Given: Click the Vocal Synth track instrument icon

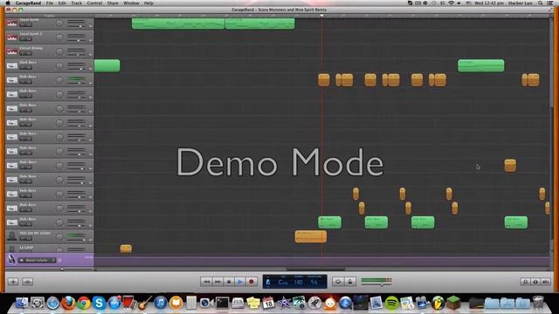Looking at the screenshot, I should [11, 24].
